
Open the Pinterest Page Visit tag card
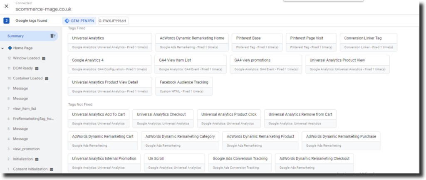311,42
